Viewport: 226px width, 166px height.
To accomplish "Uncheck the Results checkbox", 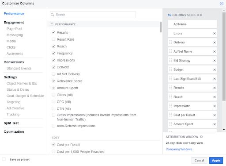I will [x=53, y=32].
